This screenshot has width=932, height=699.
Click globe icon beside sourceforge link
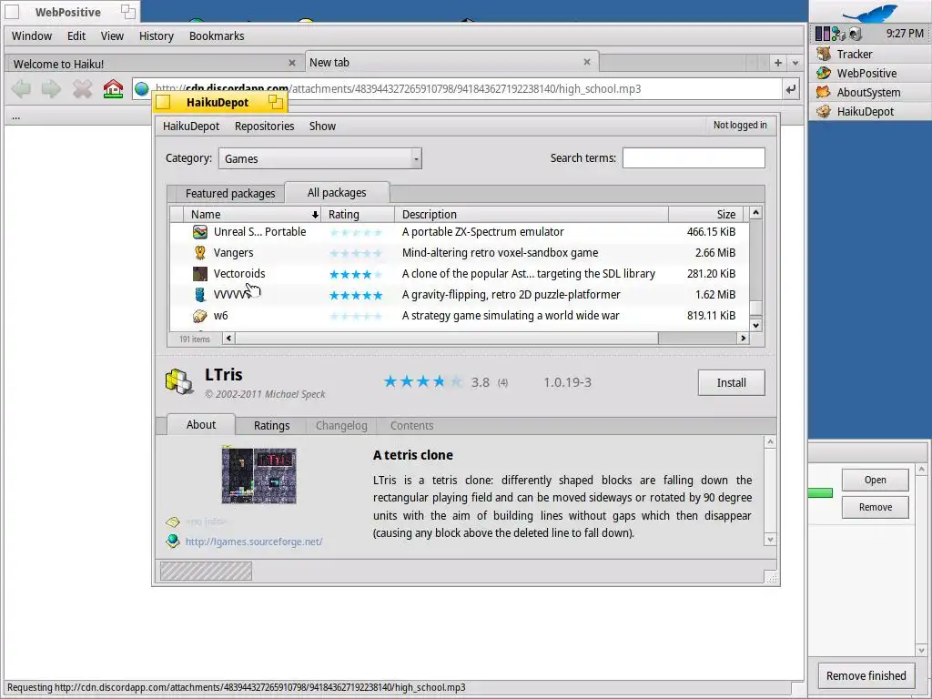point(173,541)
